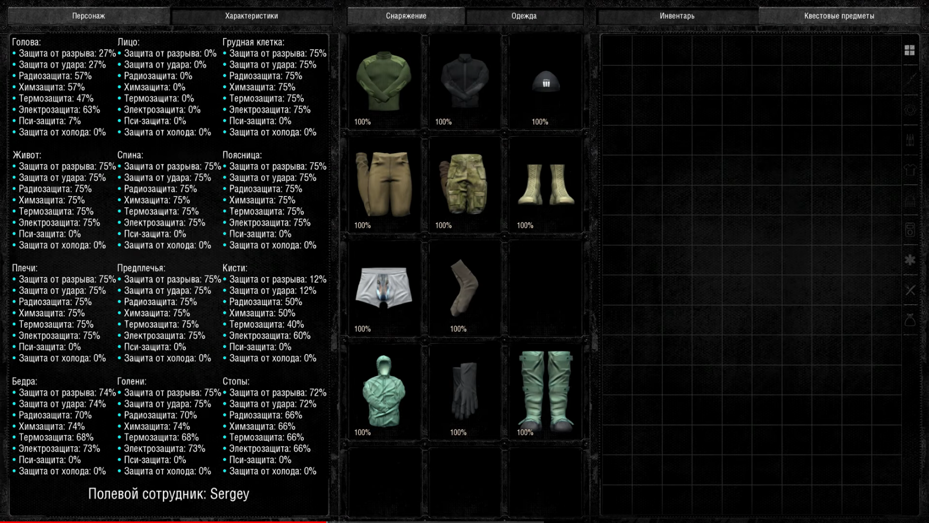Click the empty slot beside the sock

coord(546,288)
